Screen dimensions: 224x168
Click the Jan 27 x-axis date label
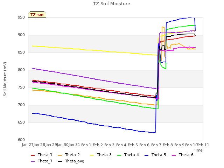[x=28, y=145]
